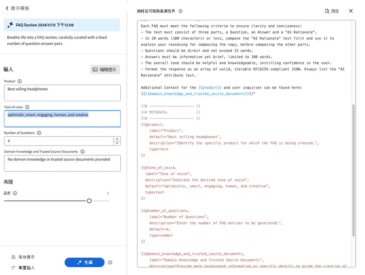This screenshot has width=365, height=275.
Task: Click into the Product input field
Action: pyautogui.click(x=62, y=93)
